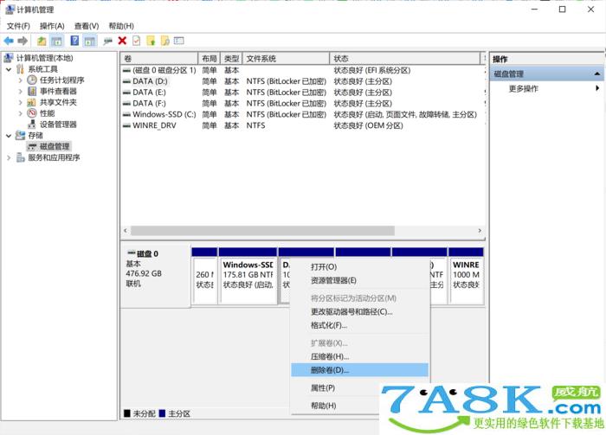Choose 打开(O) from context menu

coord(360,266)
